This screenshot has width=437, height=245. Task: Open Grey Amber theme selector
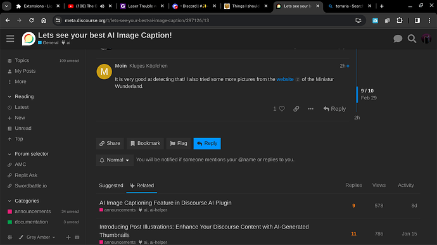[x=37, y=237]
